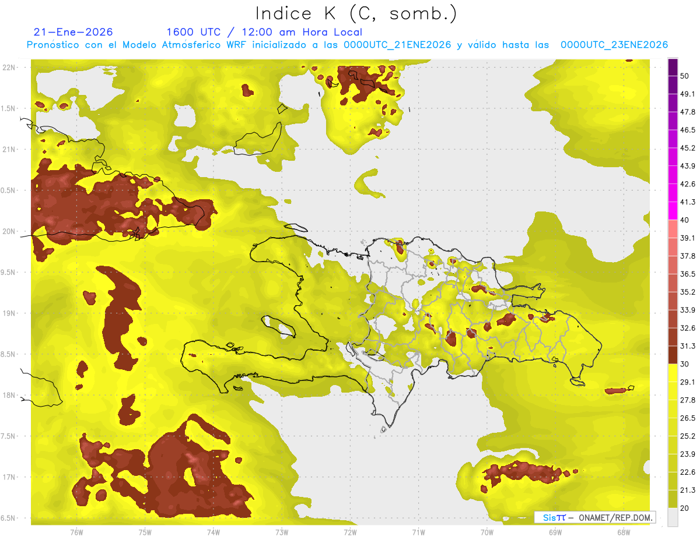Click the dark purple swatch above 50
700x540 pixels.
pos(673,67)
